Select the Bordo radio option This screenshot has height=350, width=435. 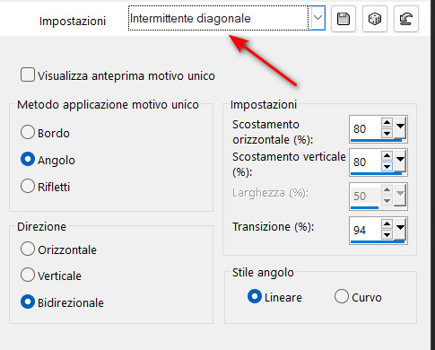pyautogui.click(x=28, y=132)
